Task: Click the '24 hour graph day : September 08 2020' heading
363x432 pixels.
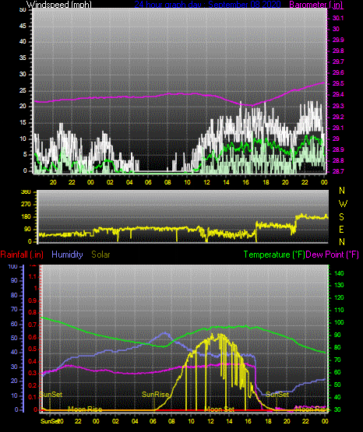Action: (x=207, y=5)
